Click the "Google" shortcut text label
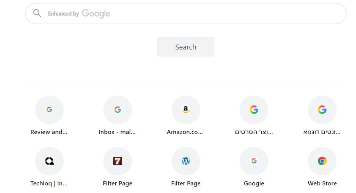 click(x=254, y=183)
